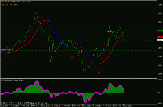
Task: Click the 0.0039 indicator scale value
Action: [160, 80]
